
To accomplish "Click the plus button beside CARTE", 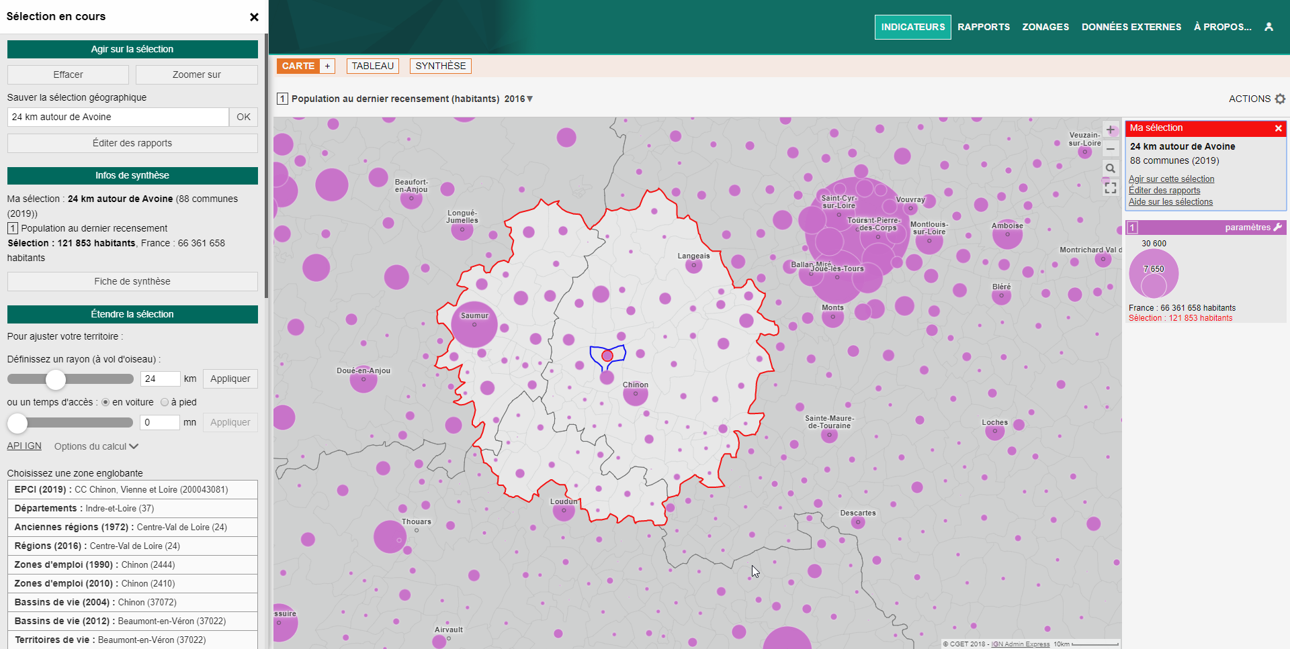I will point(327,66).
